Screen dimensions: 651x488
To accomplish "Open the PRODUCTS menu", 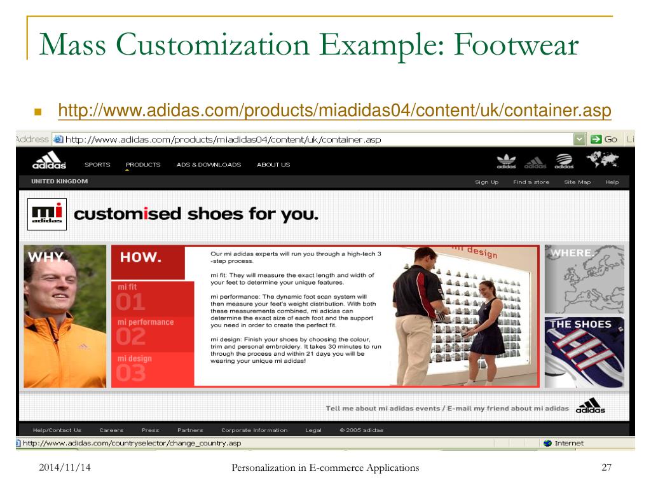I will click(143, 165).
